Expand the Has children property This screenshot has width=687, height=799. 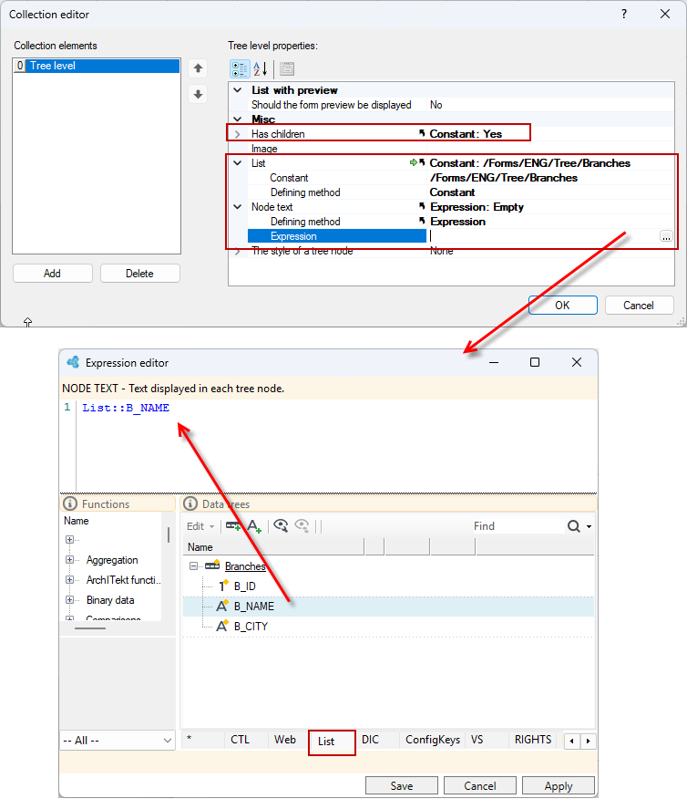238,134
